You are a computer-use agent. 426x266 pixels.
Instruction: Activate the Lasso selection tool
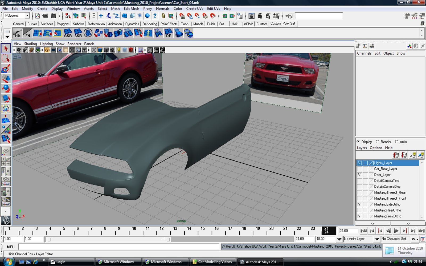tap(6, 58)
